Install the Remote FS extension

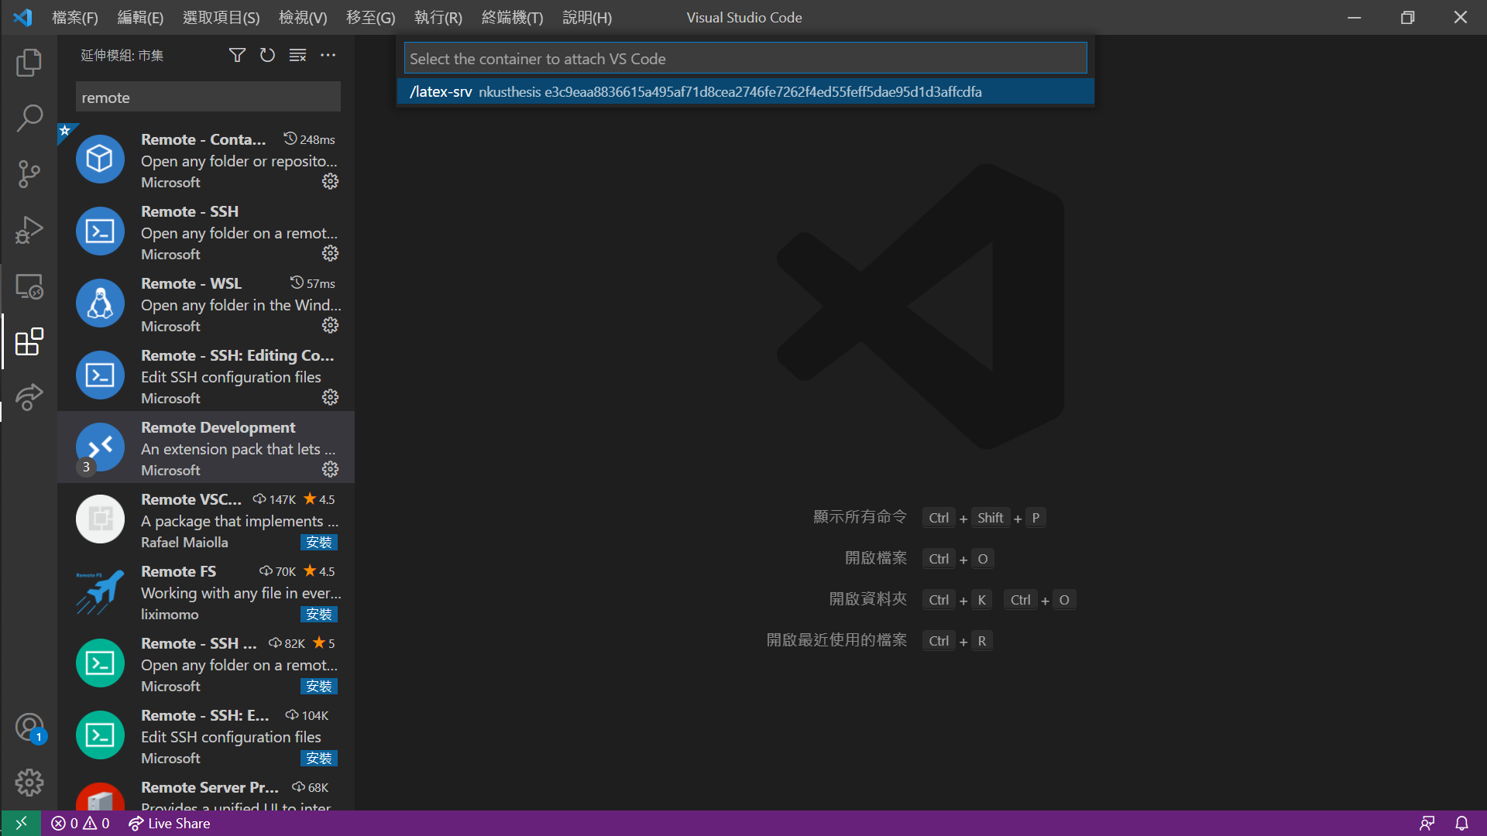coord(318,615)
